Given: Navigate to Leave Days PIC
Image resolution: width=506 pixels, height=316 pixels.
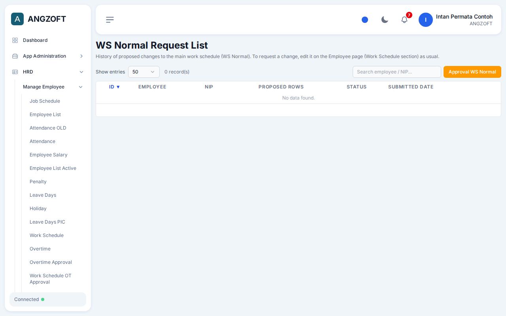Looking at the screenshot, I should pos(47,222).
